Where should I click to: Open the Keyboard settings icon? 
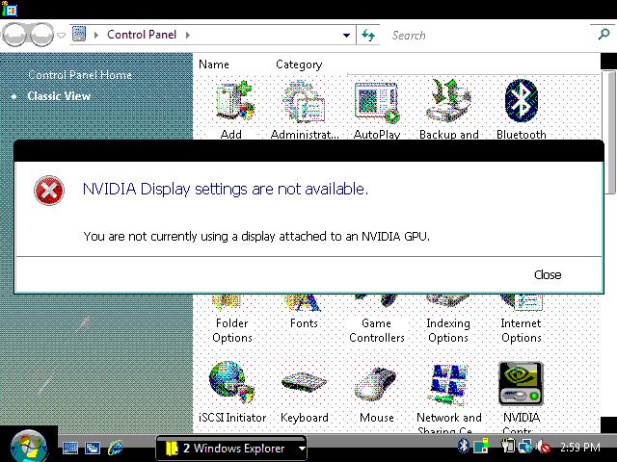click(304, 382)
